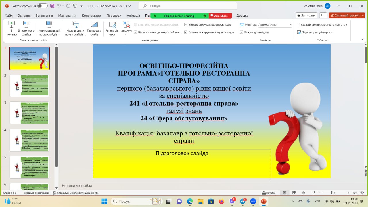This screenshot has height=207, width=368.
Task: Switch to the Конструктор tab
Action: point(91,16)
